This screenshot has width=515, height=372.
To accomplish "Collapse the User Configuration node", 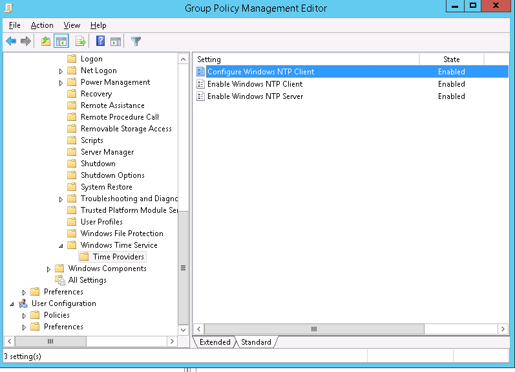I will pos(12,304).
